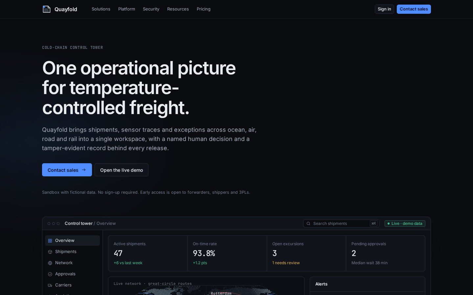Image resolution: width=473 pixels, height=295 pixels.
Task: Click the Sign in button
Action: (384, 9)
